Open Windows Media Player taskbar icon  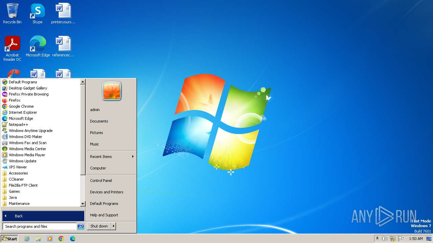click(50, 239)
